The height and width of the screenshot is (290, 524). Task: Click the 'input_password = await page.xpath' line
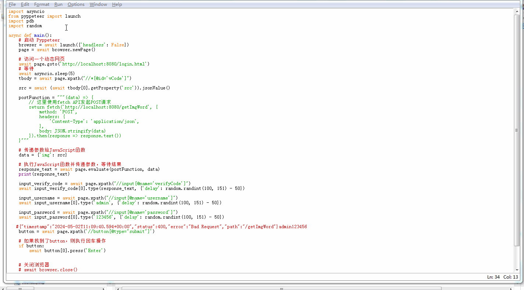point(98,212)
